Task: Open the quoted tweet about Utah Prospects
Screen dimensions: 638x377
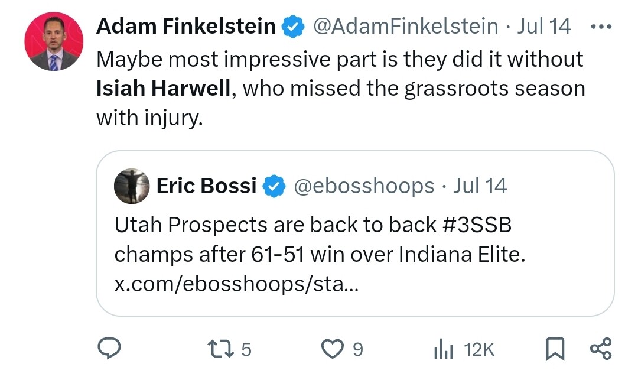Action: [355, 233]
